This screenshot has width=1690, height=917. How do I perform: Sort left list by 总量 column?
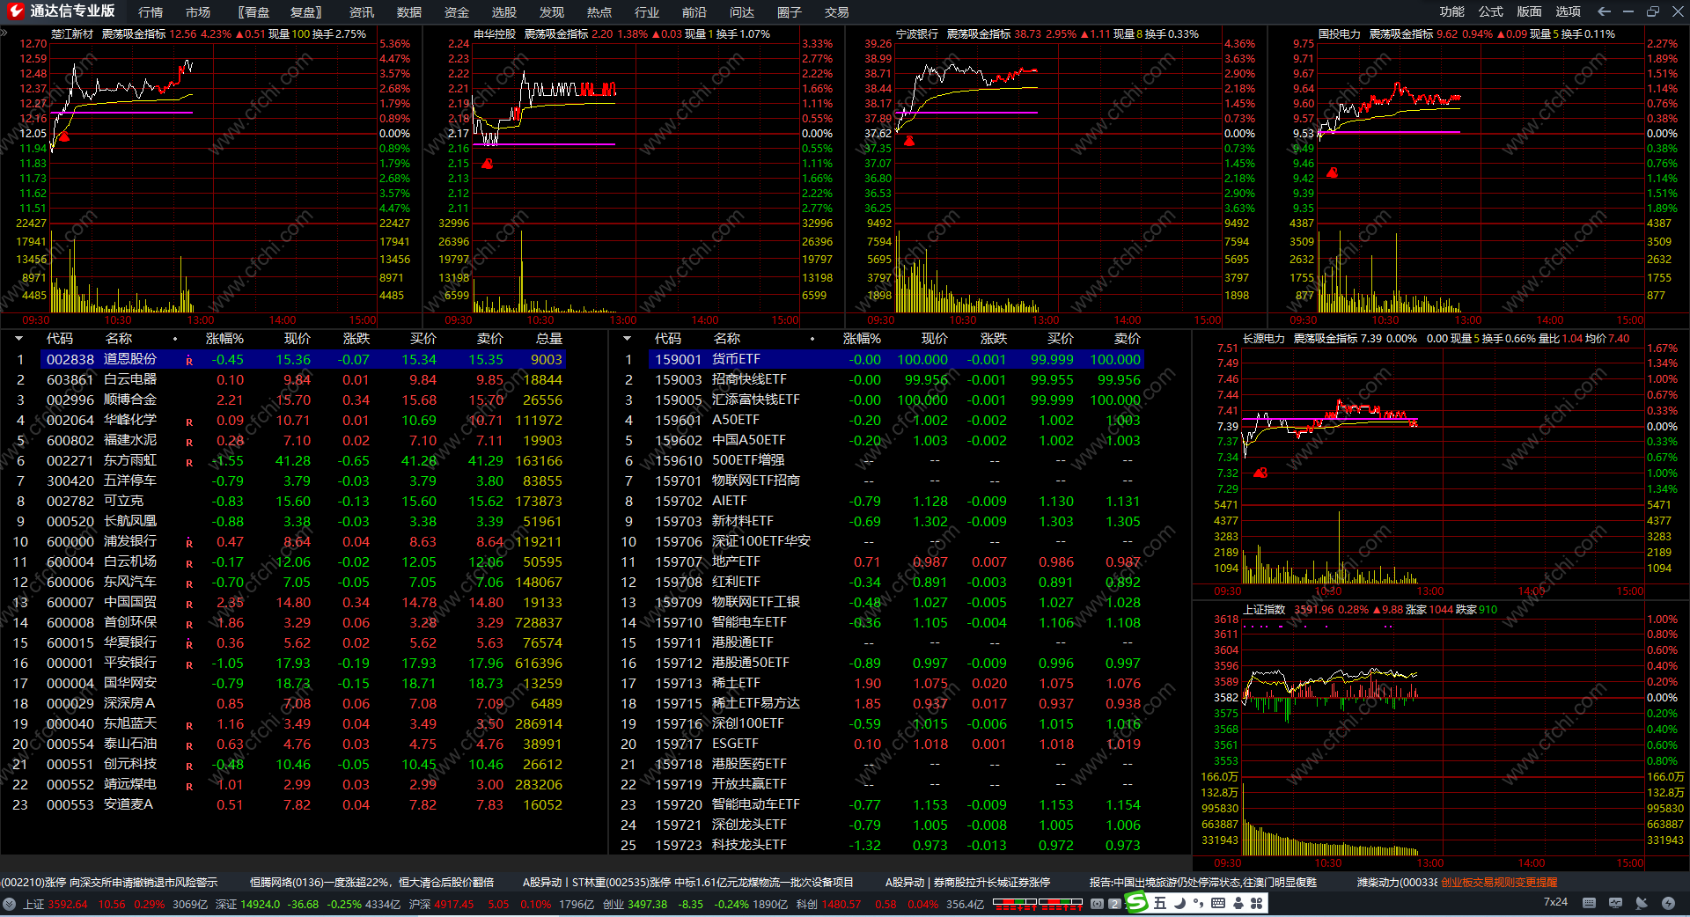549,339
